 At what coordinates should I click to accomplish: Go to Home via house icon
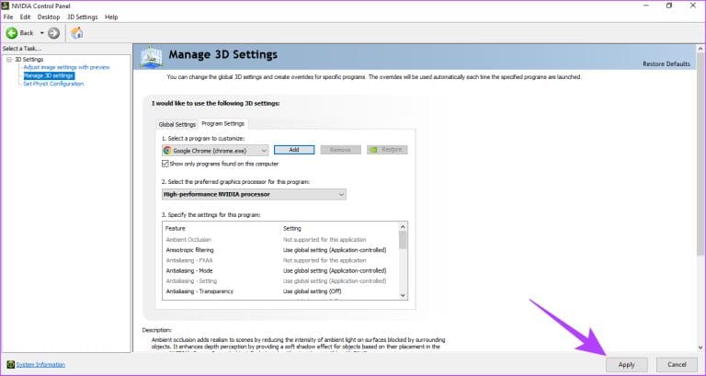77,33
